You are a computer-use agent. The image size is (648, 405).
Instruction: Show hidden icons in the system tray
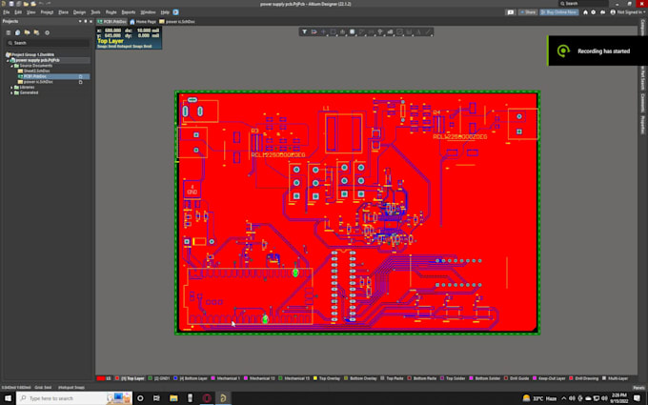[564, 398]
